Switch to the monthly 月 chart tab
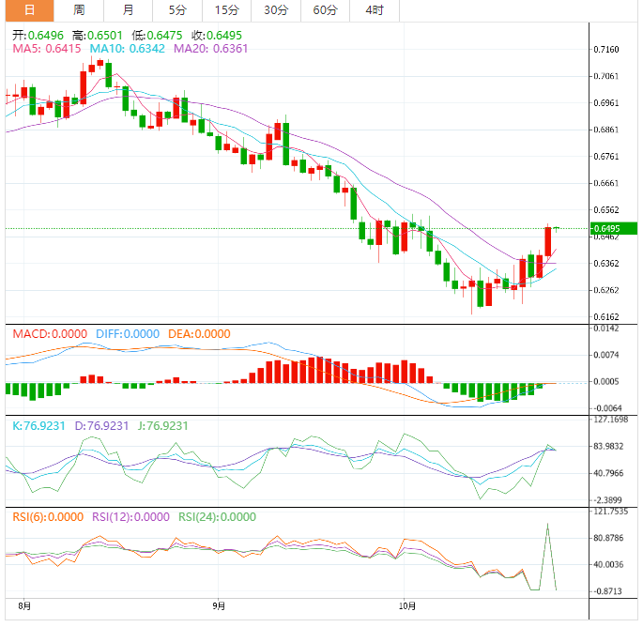 [x=128, y=10]
